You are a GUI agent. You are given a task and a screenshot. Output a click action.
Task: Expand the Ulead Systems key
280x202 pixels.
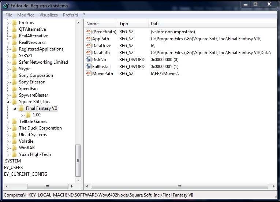coord(8,135)
